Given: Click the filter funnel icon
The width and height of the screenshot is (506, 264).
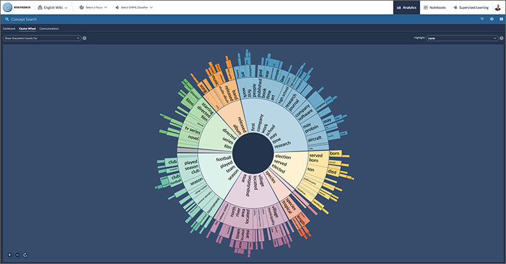Looking at the screenshot, I should (x=482, y=19).
